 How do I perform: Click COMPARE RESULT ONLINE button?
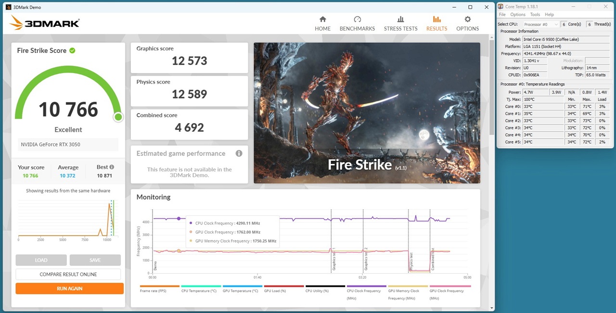click(68, 274)
